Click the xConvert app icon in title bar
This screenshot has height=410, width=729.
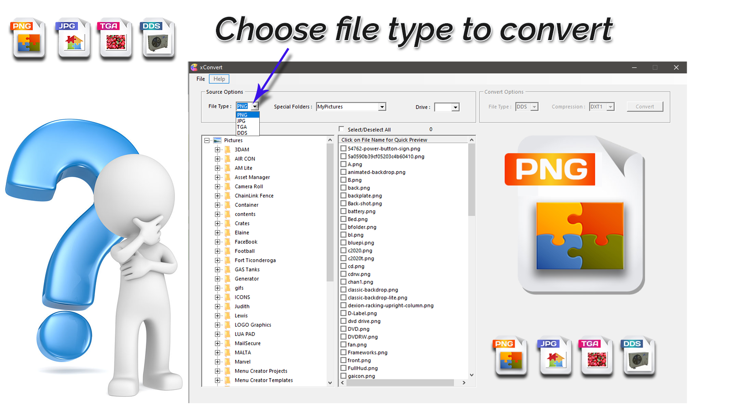[195, 67]
